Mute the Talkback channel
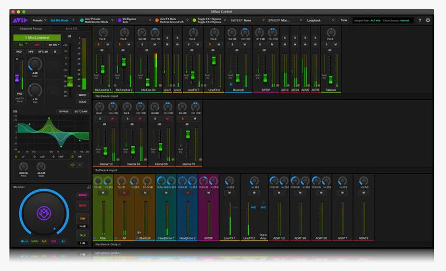 pyautogui.click(x=335, y=45)
